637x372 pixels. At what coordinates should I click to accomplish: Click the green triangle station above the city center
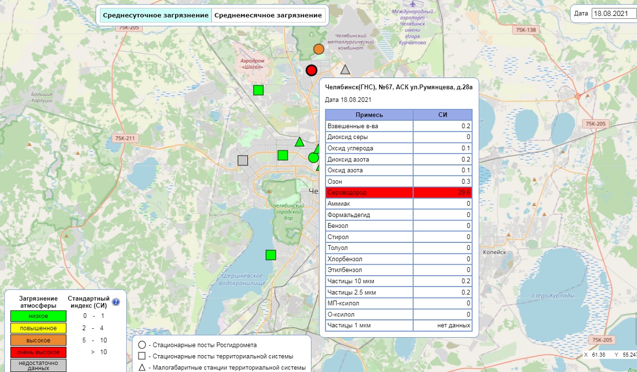coord(300,142)
